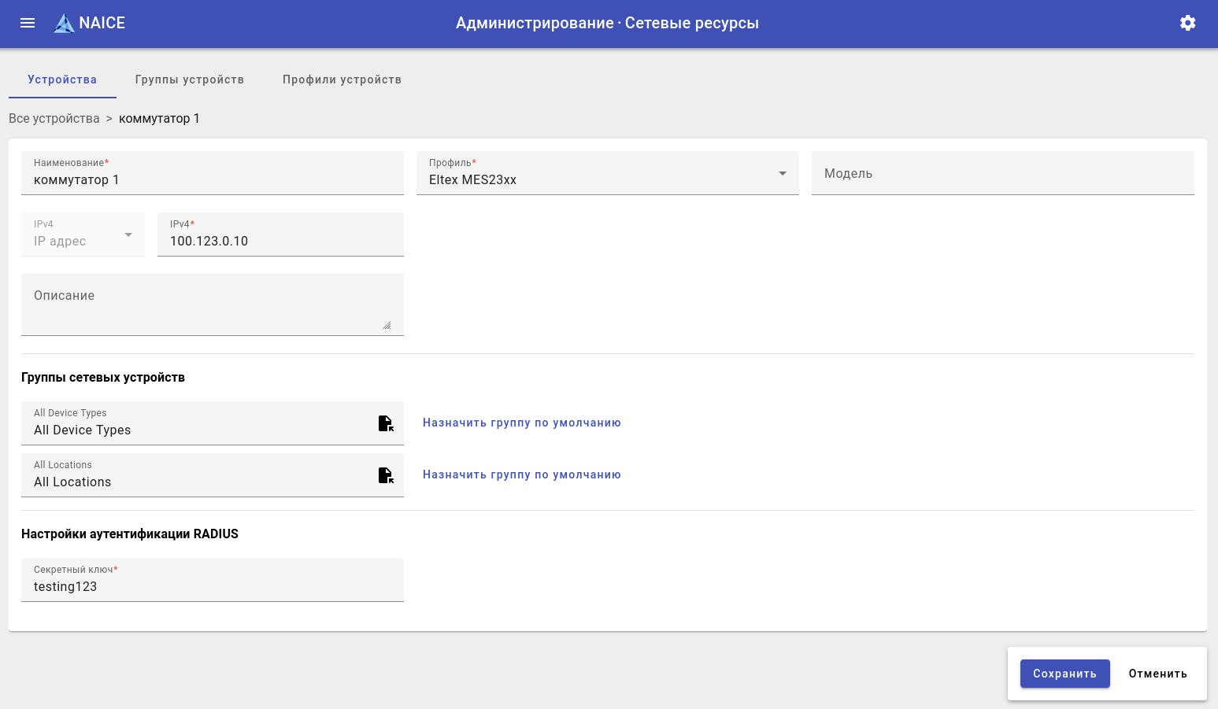Viewport: 1218px width, 709px height.
Task: Click the IPv4 address field 100.123.0.10
Action: (280, 241)
